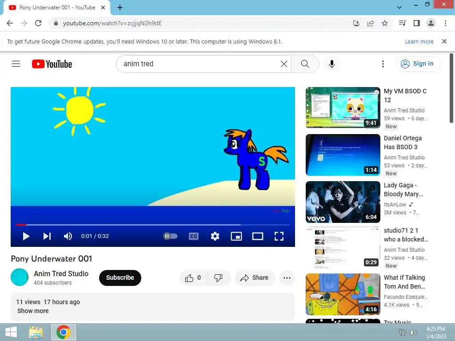
Task: Clear the search query X
Action: coord(284,64)
